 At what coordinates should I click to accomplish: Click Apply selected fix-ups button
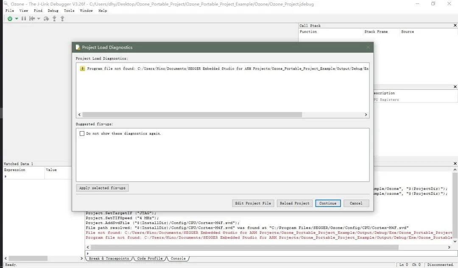tap(102, 188)
